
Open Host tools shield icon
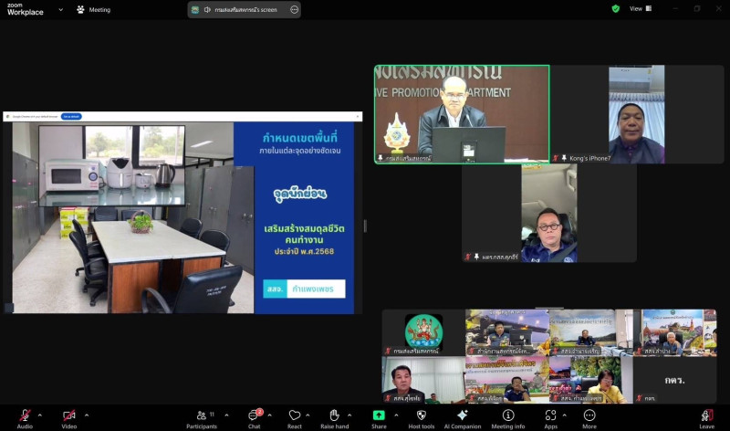pos(421,415)
